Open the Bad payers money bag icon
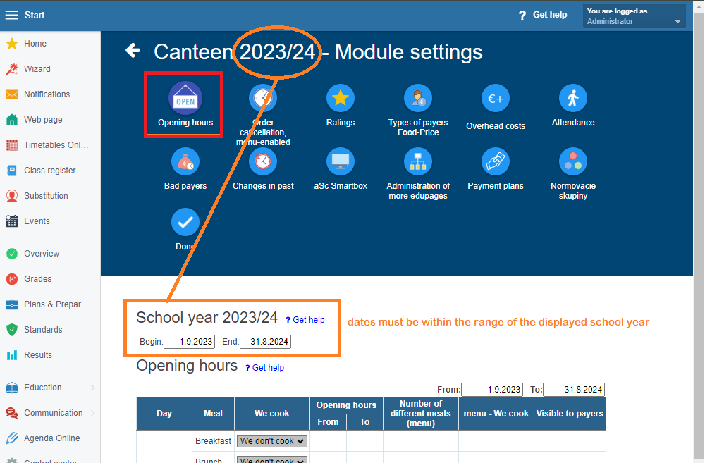 pos(185,161)
